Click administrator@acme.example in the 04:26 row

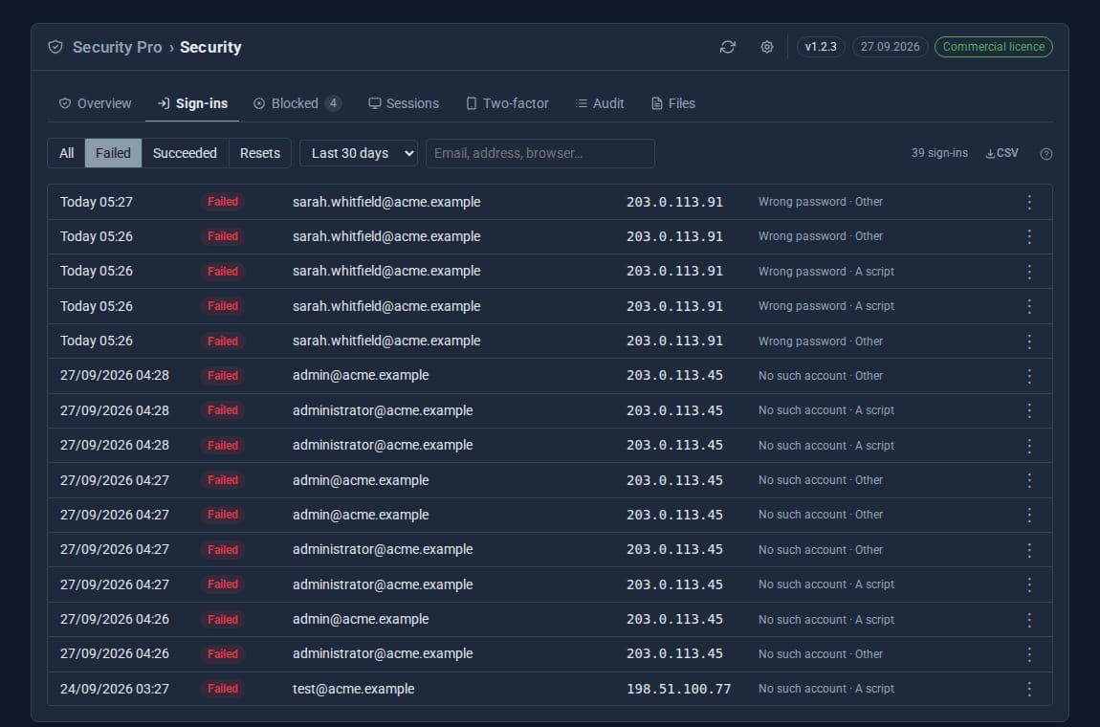(383, 654)
